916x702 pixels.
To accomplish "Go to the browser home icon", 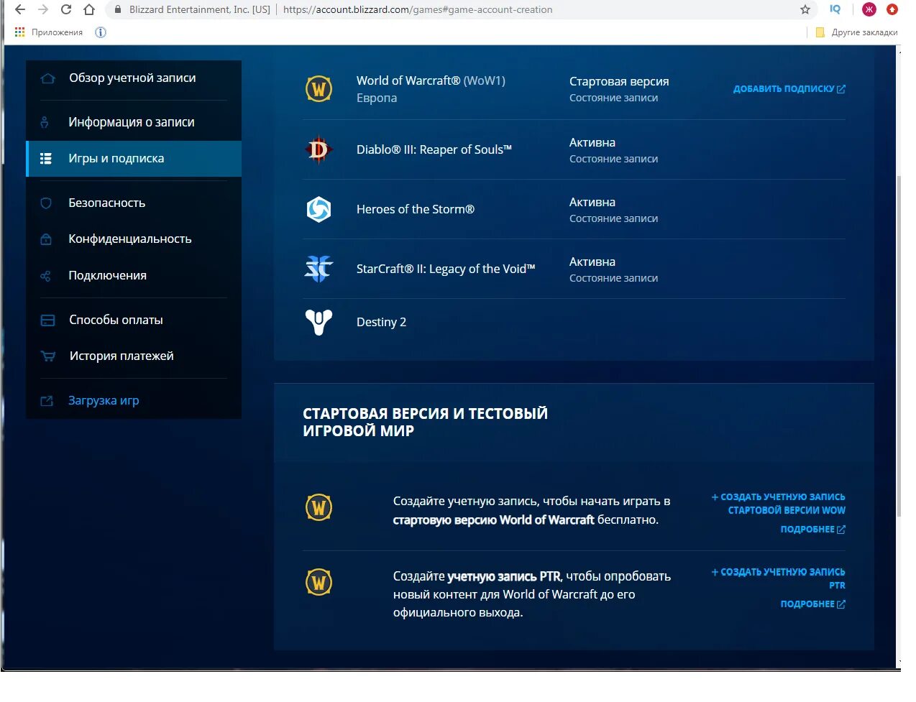I will tap(89, 9).
